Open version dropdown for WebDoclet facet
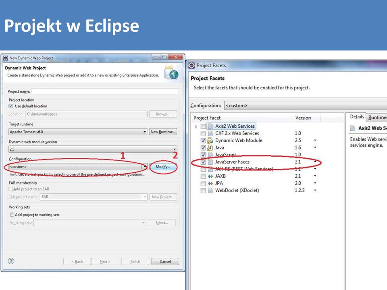The image size is (387, 290). coord(315,191)
